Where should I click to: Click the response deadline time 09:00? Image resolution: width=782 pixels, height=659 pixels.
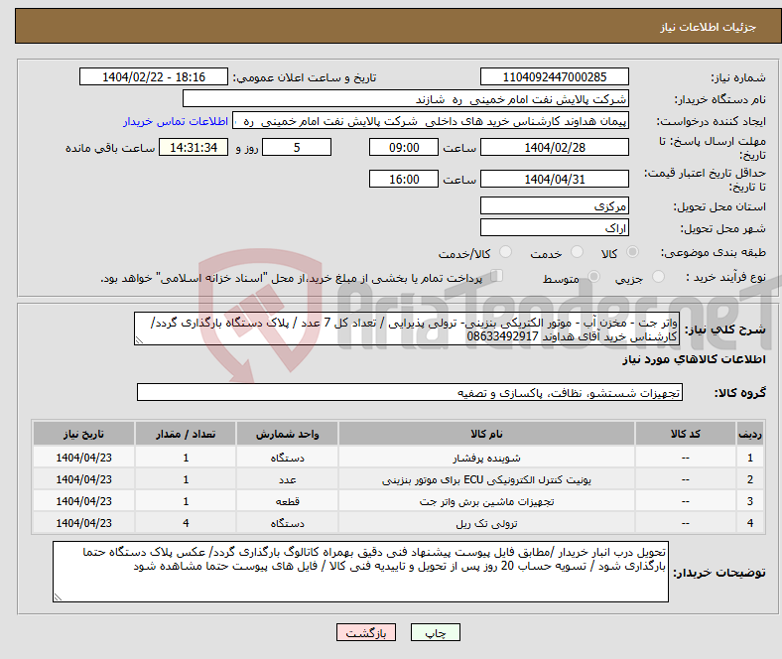(404, 147)
